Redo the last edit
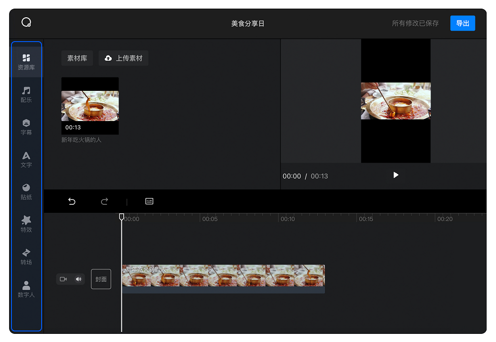This screenshot has width=496, height=342. pos(104,201)
